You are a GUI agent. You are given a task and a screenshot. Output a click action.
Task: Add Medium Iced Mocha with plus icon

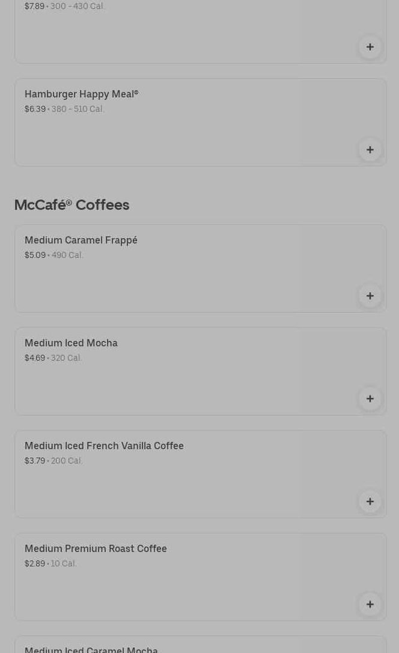point(370,399)
